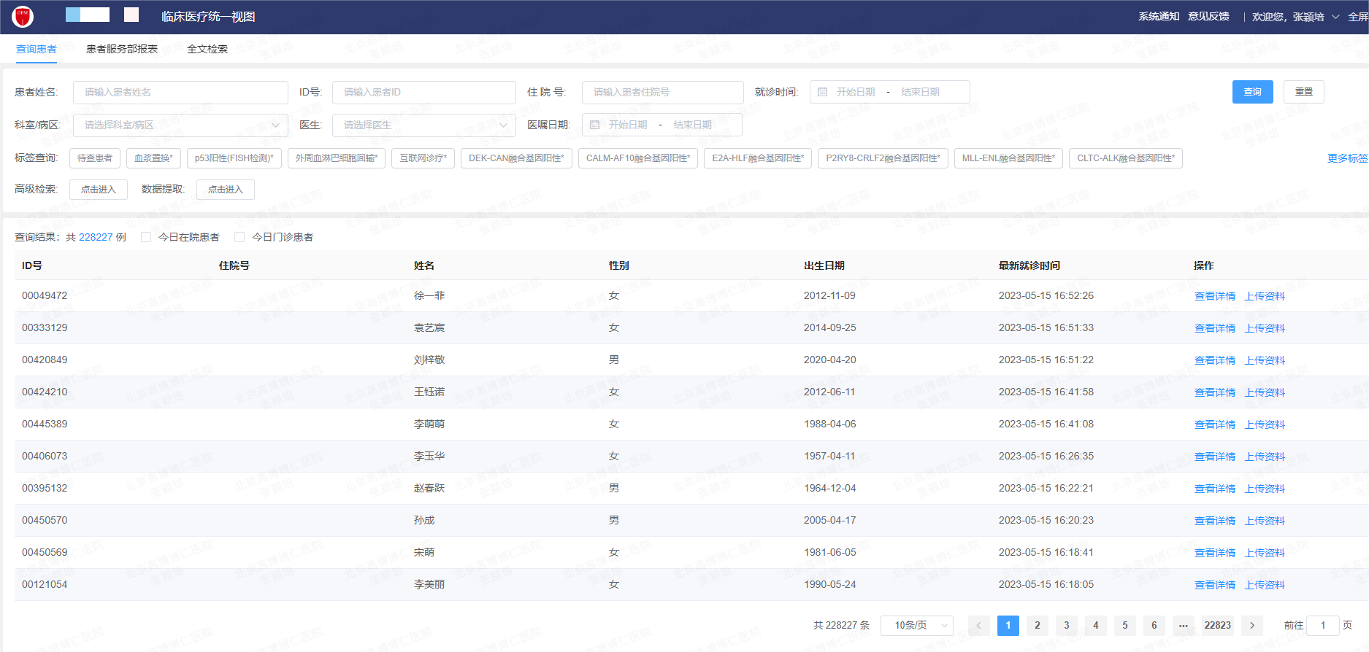Go to previous page arrow
The height and width of the screenshot is (652, 1369).
pyautogui.click(x=979, y=625)
